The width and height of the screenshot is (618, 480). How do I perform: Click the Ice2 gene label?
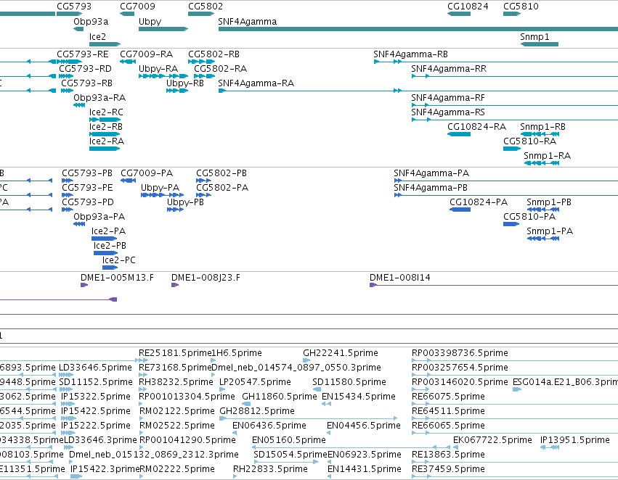point(98,36)
